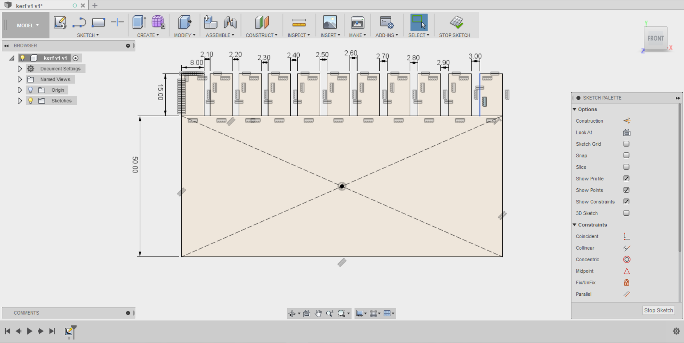Click the Insert image icon
Image resolution: width=684 pixels, height=343 pixels.
coord(330,22)
